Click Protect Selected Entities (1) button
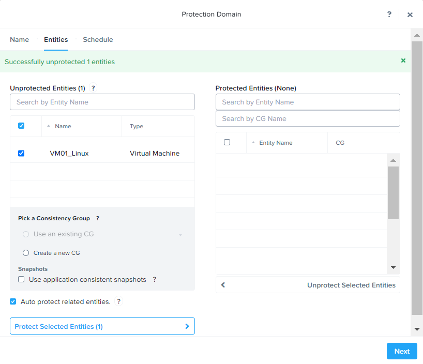The image size is (423, 364). tap(102, 327)
